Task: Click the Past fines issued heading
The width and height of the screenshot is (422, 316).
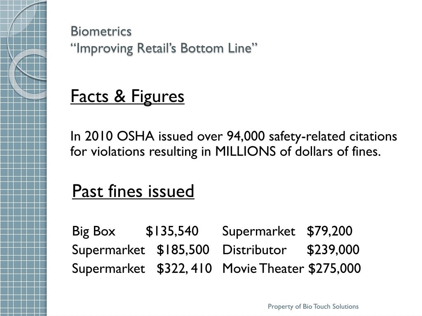Action: coord(133,191)
